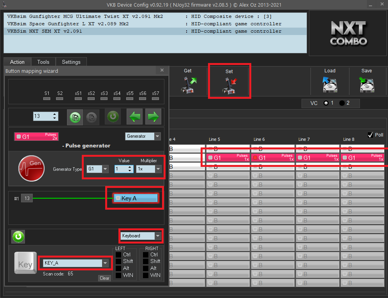Toggle the Poll checkbox

click(370, 135)
